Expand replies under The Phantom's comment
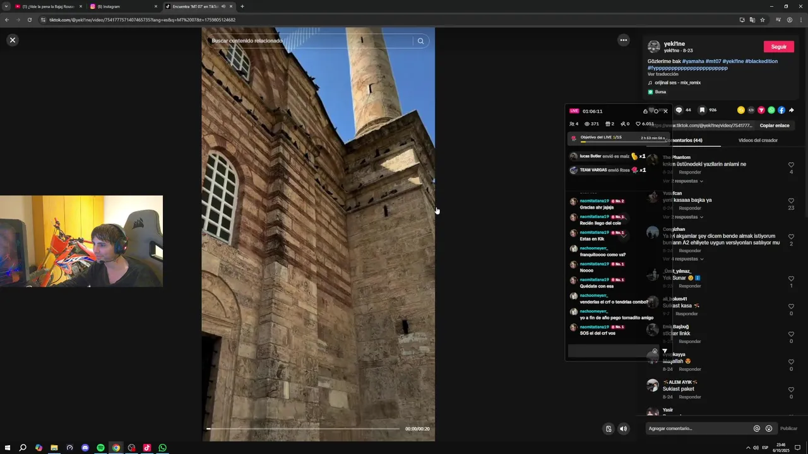 (x=683, y=181)
